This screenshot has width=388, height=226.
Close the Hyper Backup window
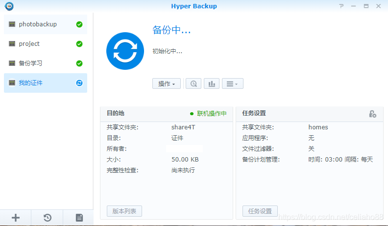(378, 6)
